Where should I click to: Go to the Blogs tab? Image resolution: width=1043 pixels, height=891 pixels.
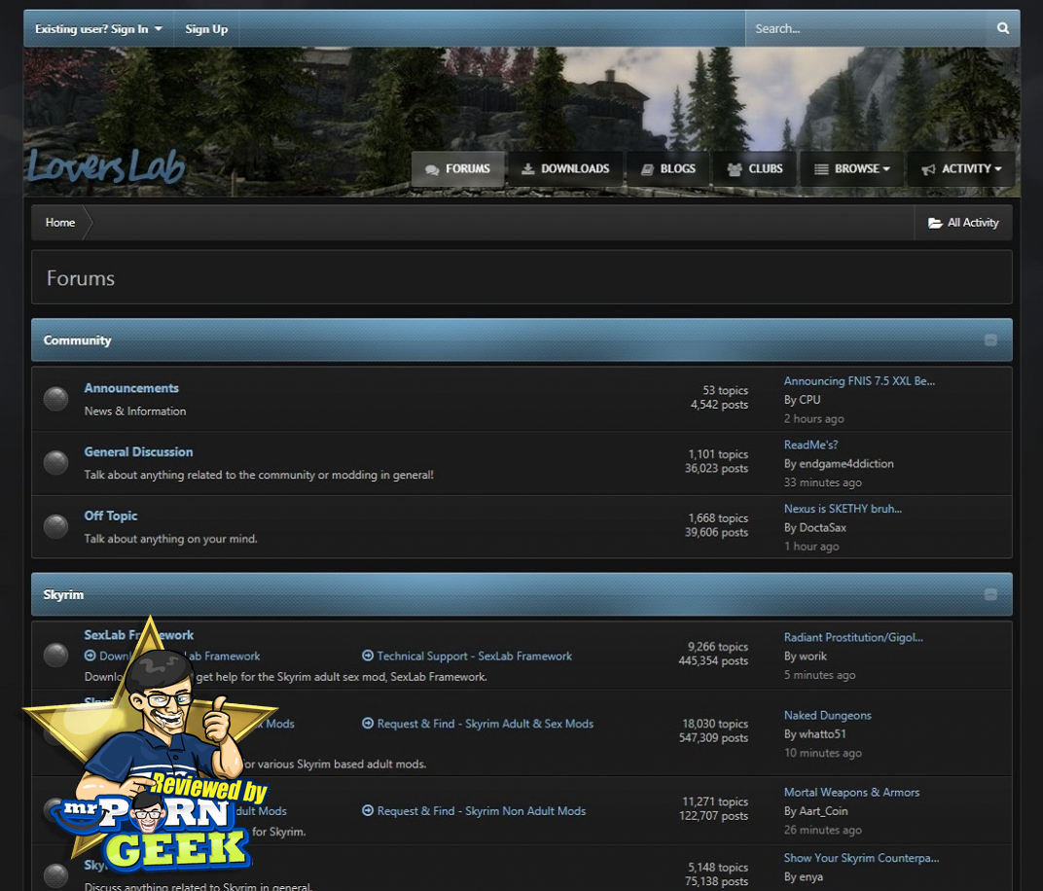(668, 169)
